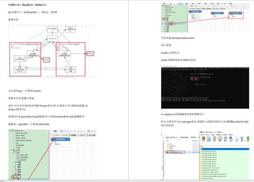Select springcloud-jdbc-demo5 in the WinRAR list

(209, 159)
